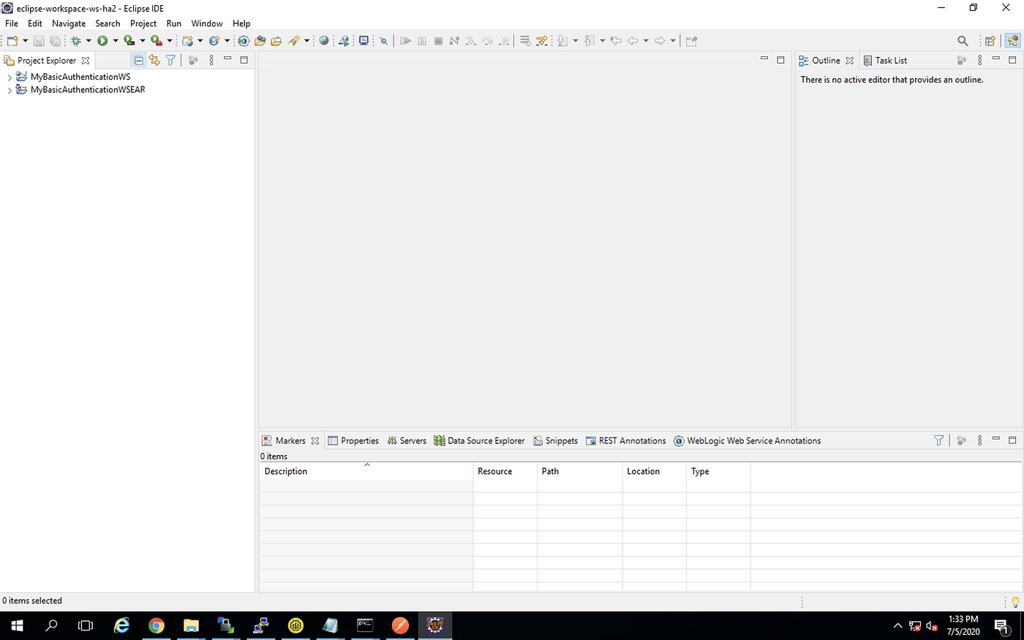Open the Project Explorer view menu
The image size is (1024, 640).
click(211, 61)
